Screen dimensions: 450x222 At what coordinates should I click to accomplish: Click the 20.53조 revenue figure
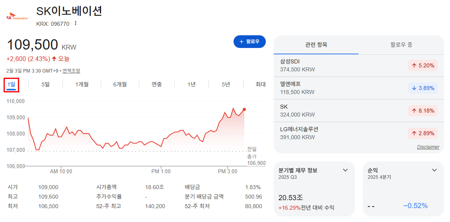[x=291, y=198]
